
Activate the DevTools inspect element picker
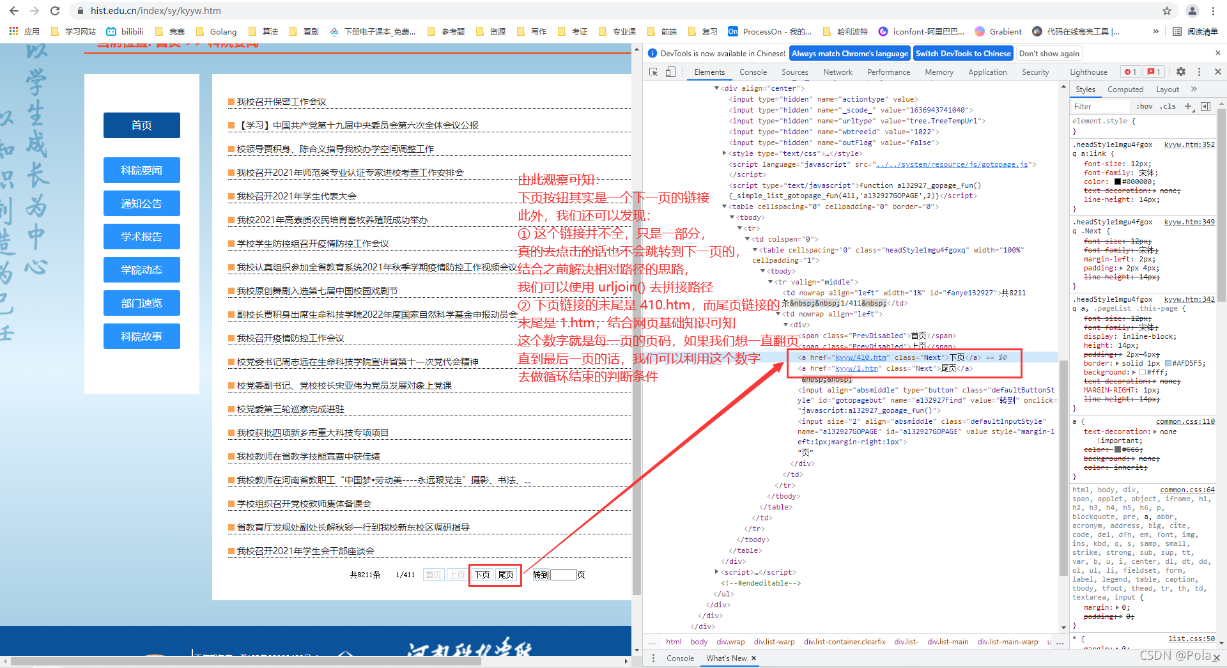(653, 72)
